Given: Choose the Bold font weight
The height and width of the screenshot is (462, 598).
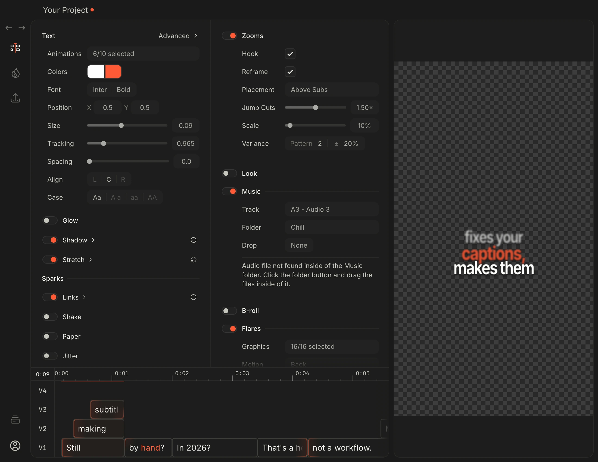Looking at the screenshot, I should 124,90.
